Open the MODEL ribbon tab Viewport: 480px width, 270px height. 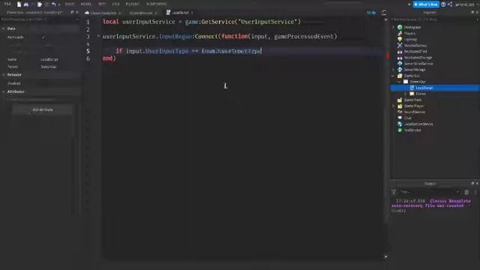(86, 4)
